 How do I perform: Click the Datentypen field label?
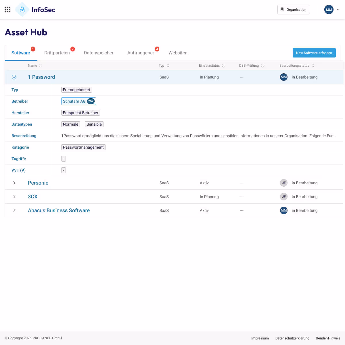22,124
